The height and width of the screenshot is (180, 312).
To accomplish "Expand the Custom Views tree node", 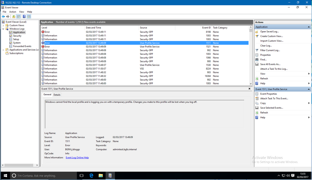I will point(3,26).
